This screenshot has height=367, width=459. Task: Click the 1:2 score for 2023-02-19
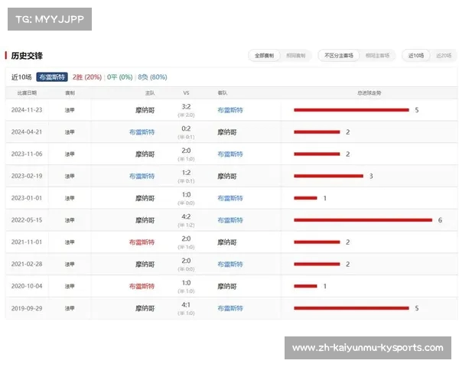(186, 173)
